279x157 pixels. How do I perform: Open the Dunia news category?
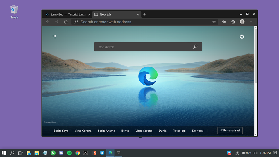coord(162,131)
